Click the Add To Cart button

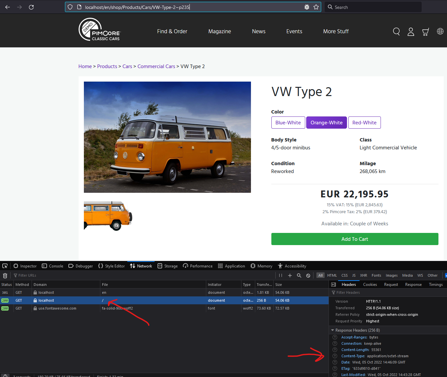(355, 239)
